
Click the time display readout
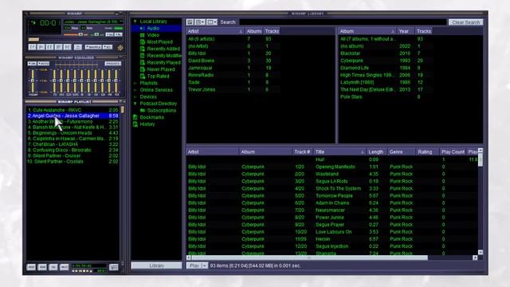[48, 23]
